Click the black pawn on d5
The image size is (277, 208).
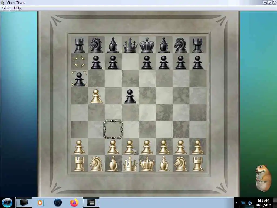(x=130, y=96)
